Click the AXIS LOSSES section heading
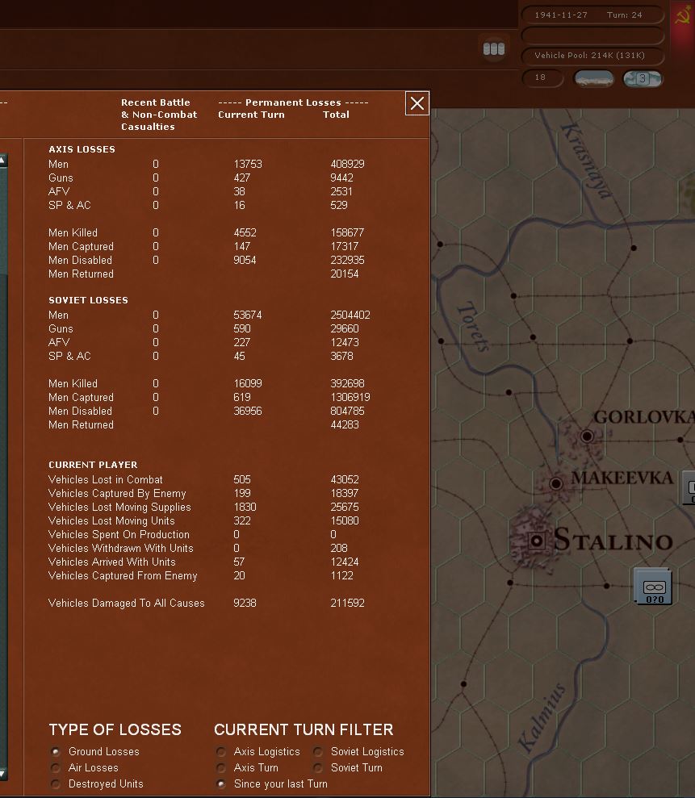The width and height of the screenshot is (695, 798). (82, 149)
